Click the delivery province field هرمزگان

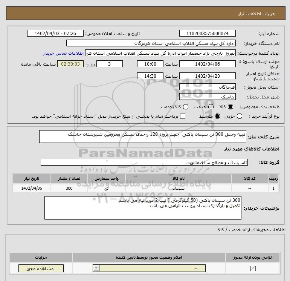point(207,87)
